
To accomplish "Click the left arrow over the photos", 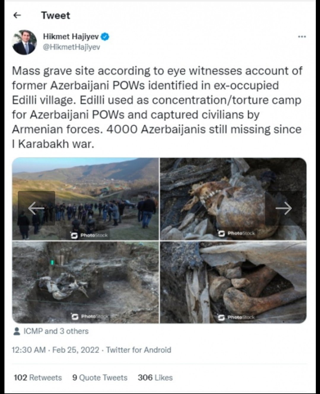I will (x=36, y=208).
